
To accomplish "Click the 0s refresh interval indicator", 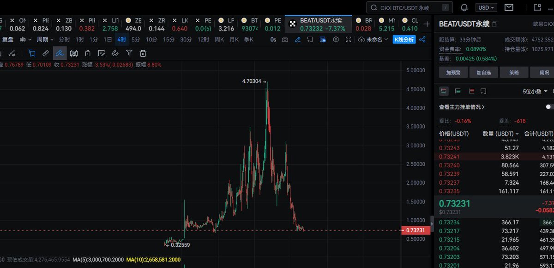I will tap(273, 40).
